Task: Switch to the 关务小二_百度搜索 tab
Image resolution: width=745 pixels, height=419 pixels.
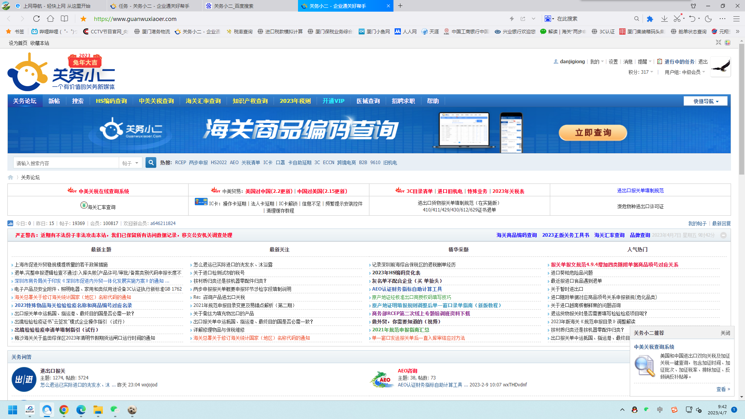Action: (250, 6)
